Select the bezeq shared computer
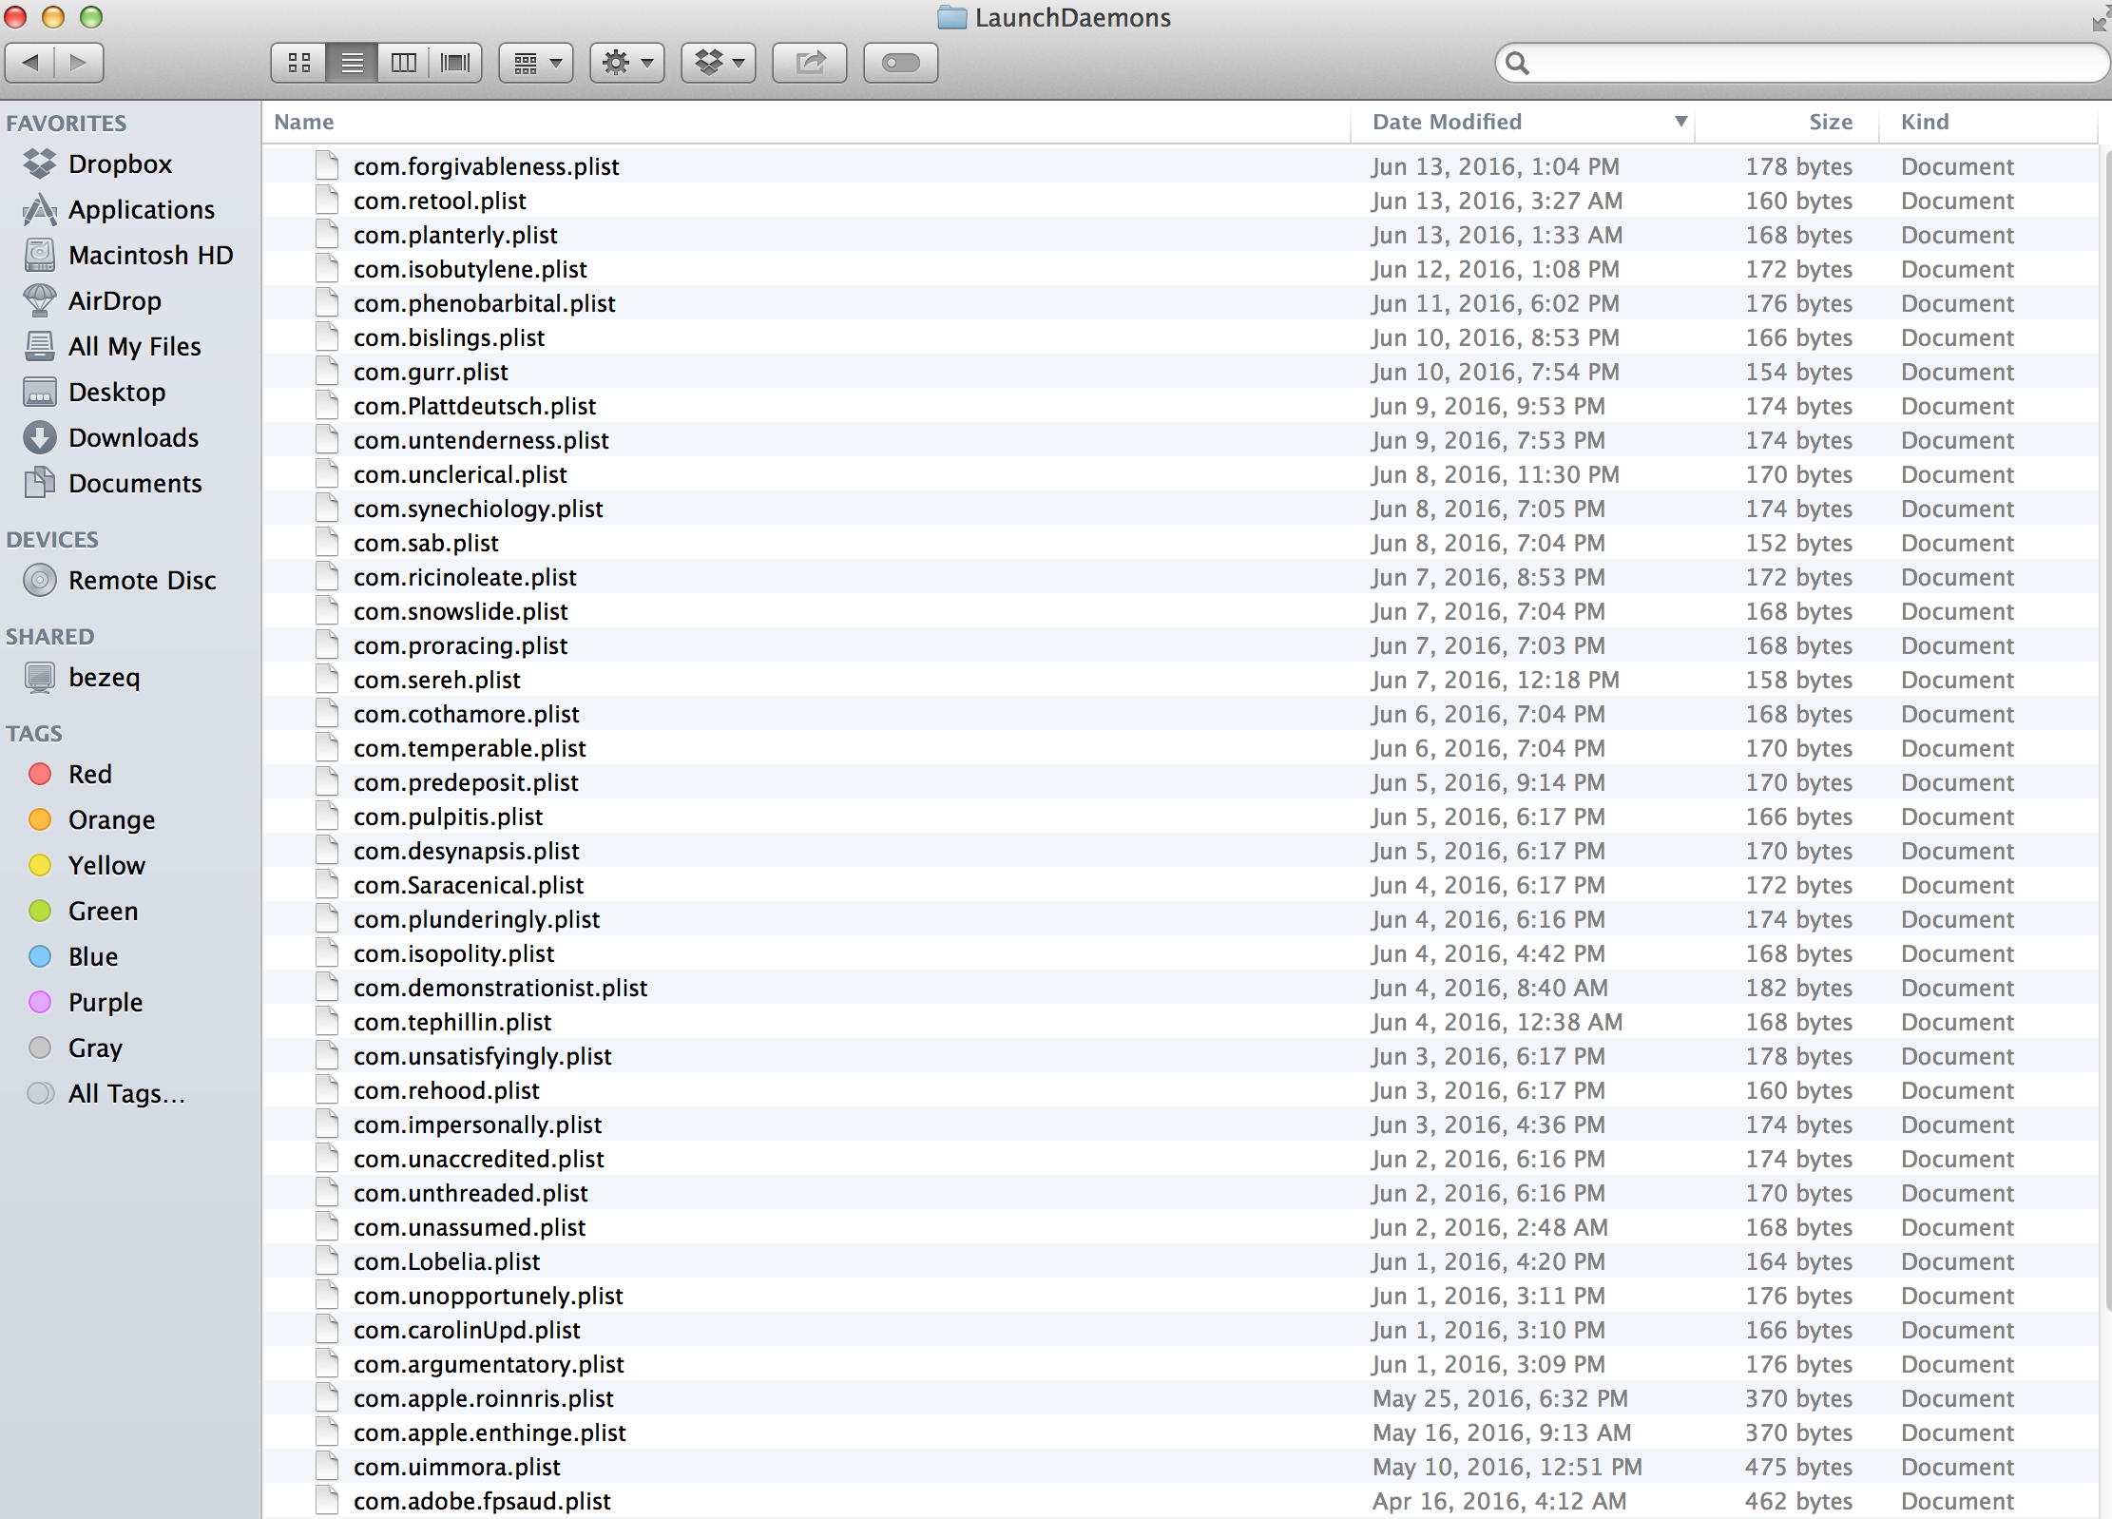Screen dimensions: 2112x1519 coord(104,678)
